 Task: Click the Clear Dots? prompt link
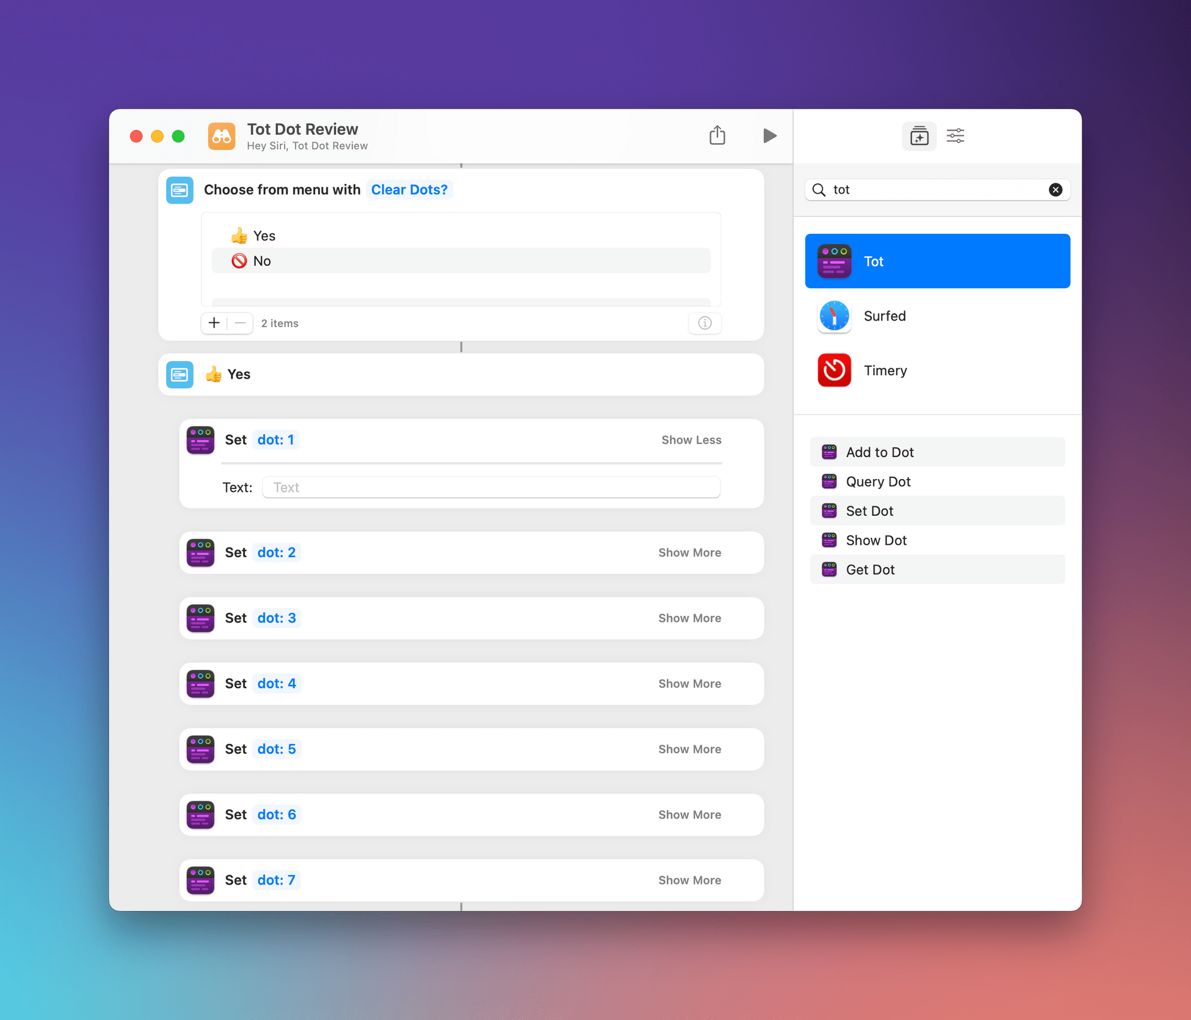pyautogui.click(x=408, y=188)
